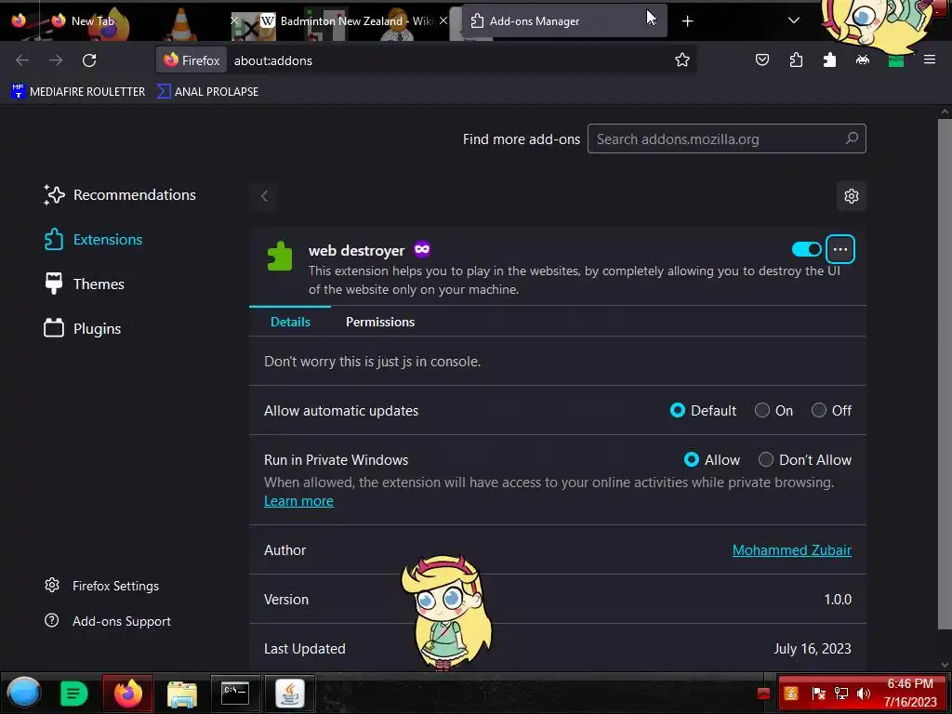The image size is (952, 714).
Task: Open the Firefox hamburger application menu
Action: tap(930, 59)
